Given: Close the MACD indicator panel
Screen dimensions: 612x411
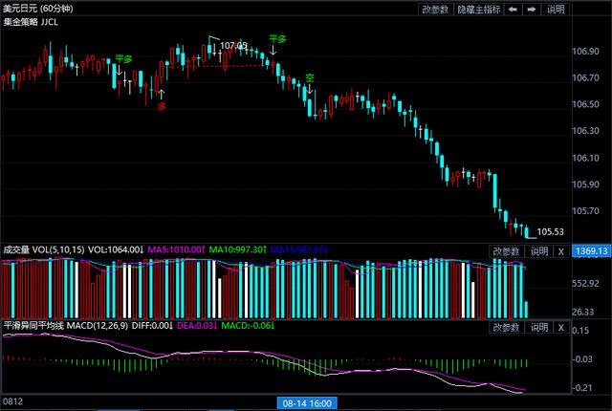Looking at the screenshot, I should pos(561,328).
